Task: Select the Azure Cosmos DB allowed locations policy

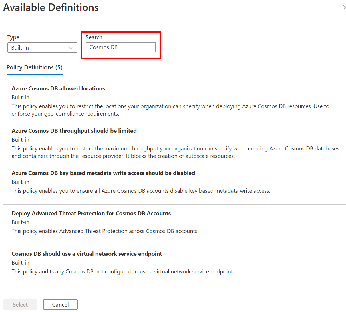Action: tap(58, 88)
